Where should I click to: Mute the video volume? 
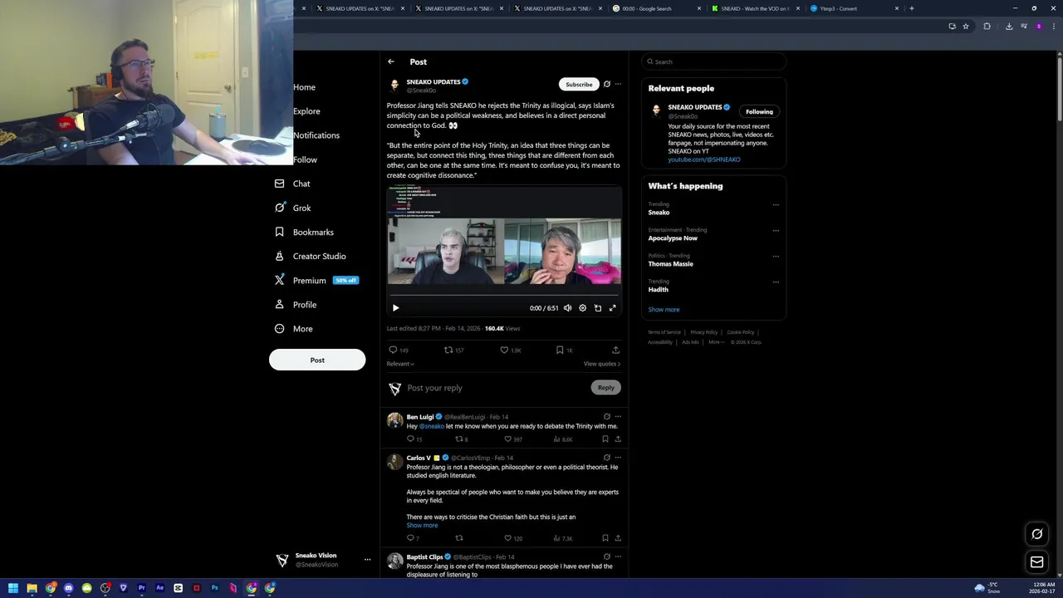(x=567, y=308)
